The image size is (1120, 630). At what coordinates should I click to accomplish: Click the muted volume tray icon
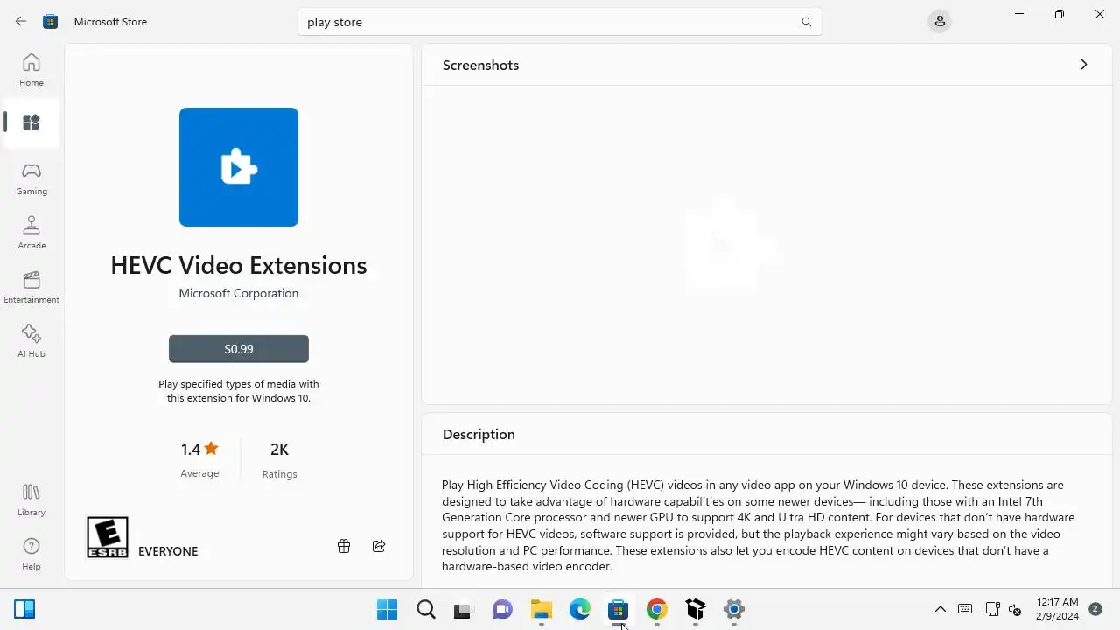[1016, 609]
